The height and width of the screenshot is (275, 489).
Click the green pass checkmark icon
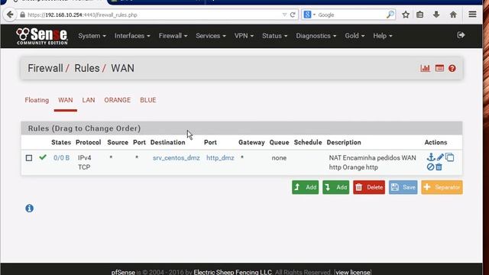click(x=43, y=157)
